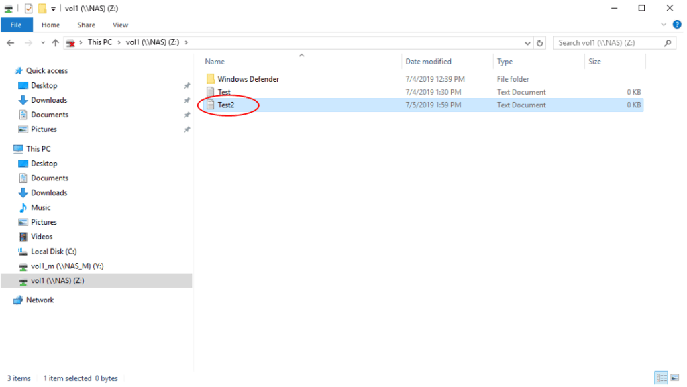Select the Downloads folder icon in Quick access
The image size is (687, 387).
point(23,99)
